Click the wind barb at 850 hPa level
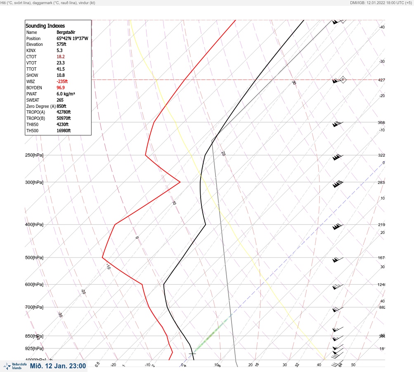 point(338,338)
